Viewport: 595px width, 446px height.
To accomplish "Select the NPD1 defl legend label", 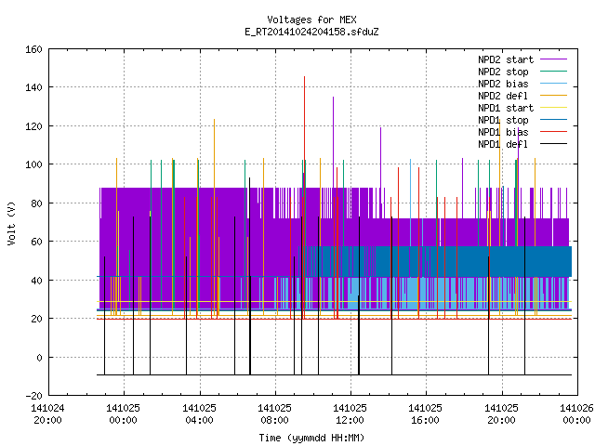I will coord(503,144).
